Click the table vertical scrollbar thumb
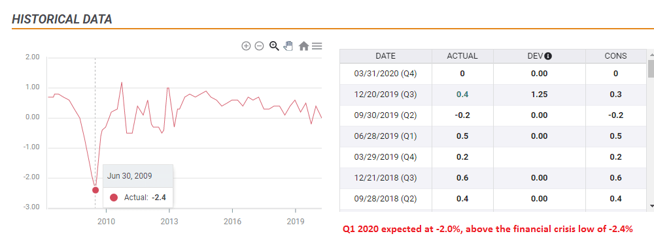 pos(651,68)
